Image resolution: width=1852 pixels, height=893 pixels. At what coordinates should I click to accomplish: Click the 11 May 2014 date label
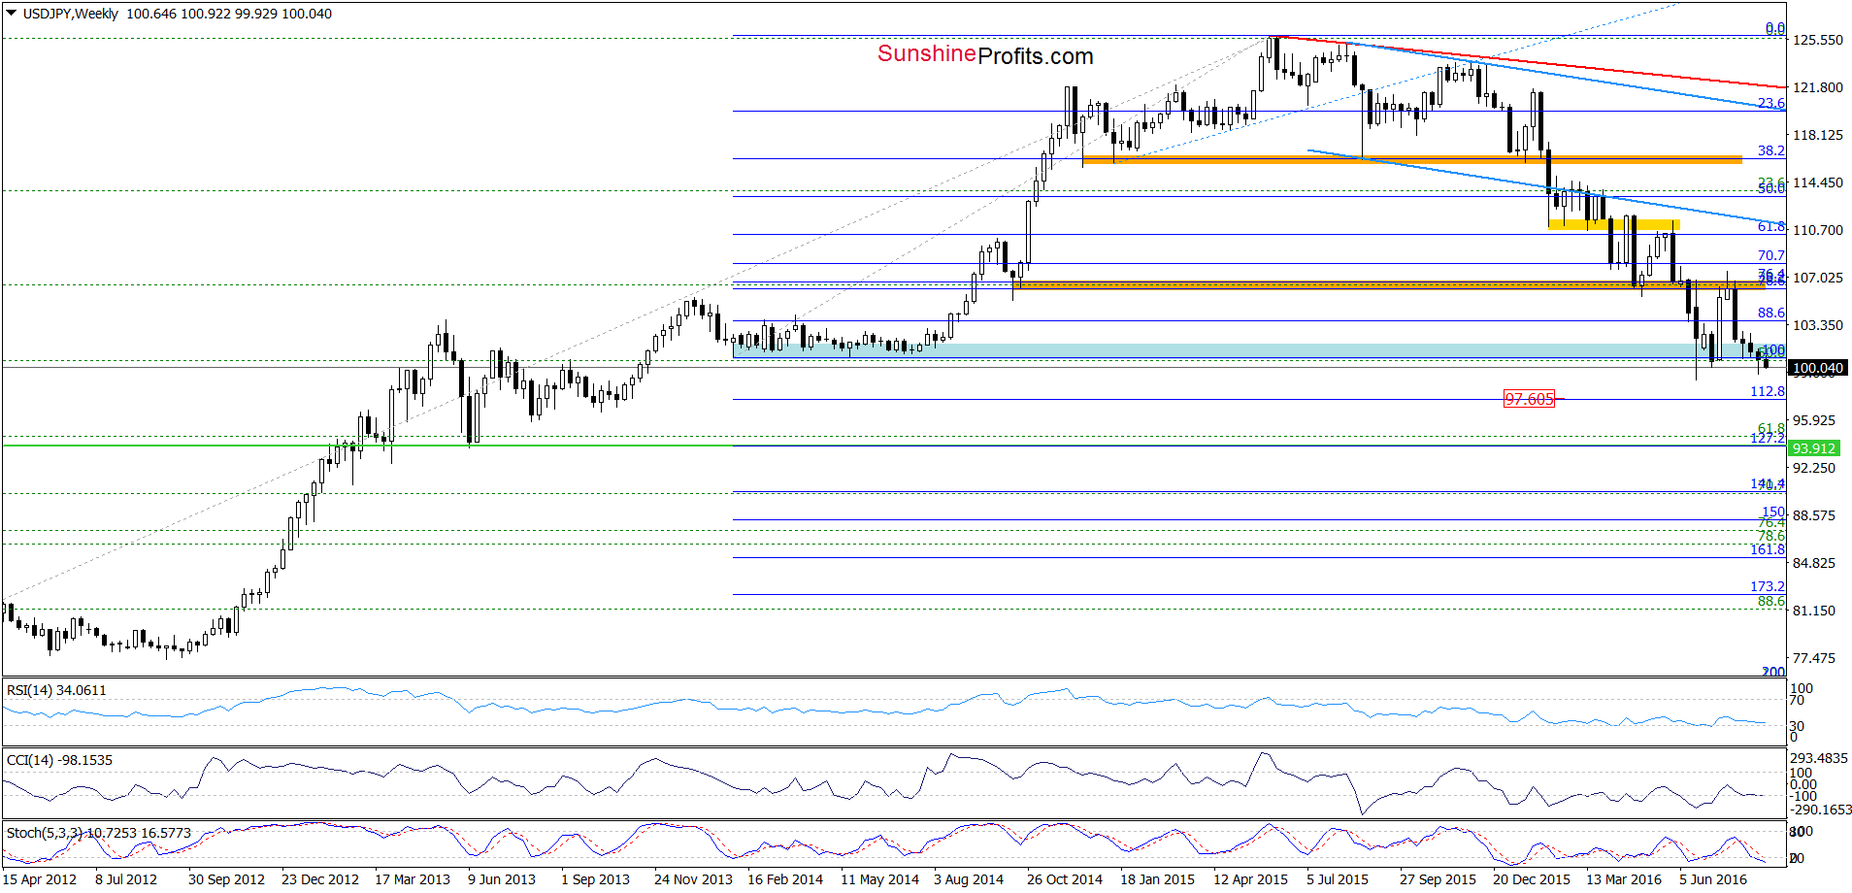pos(879,879)
